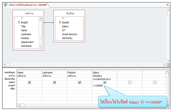Close the query design tab

[168, 5]
